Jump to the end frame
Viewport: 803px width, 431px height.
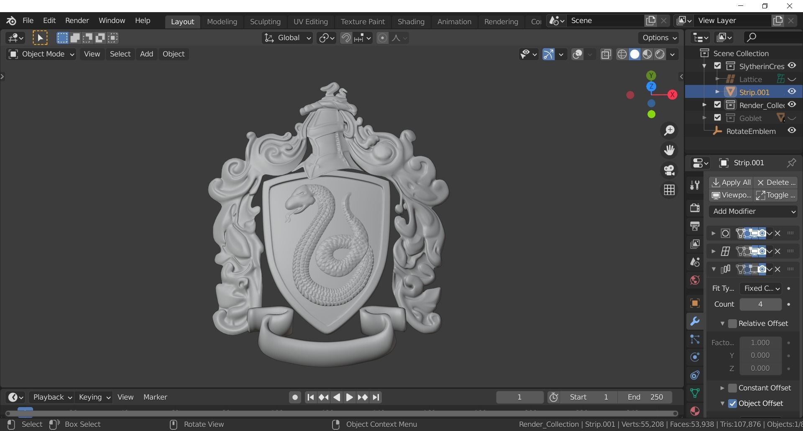(376, 398)
